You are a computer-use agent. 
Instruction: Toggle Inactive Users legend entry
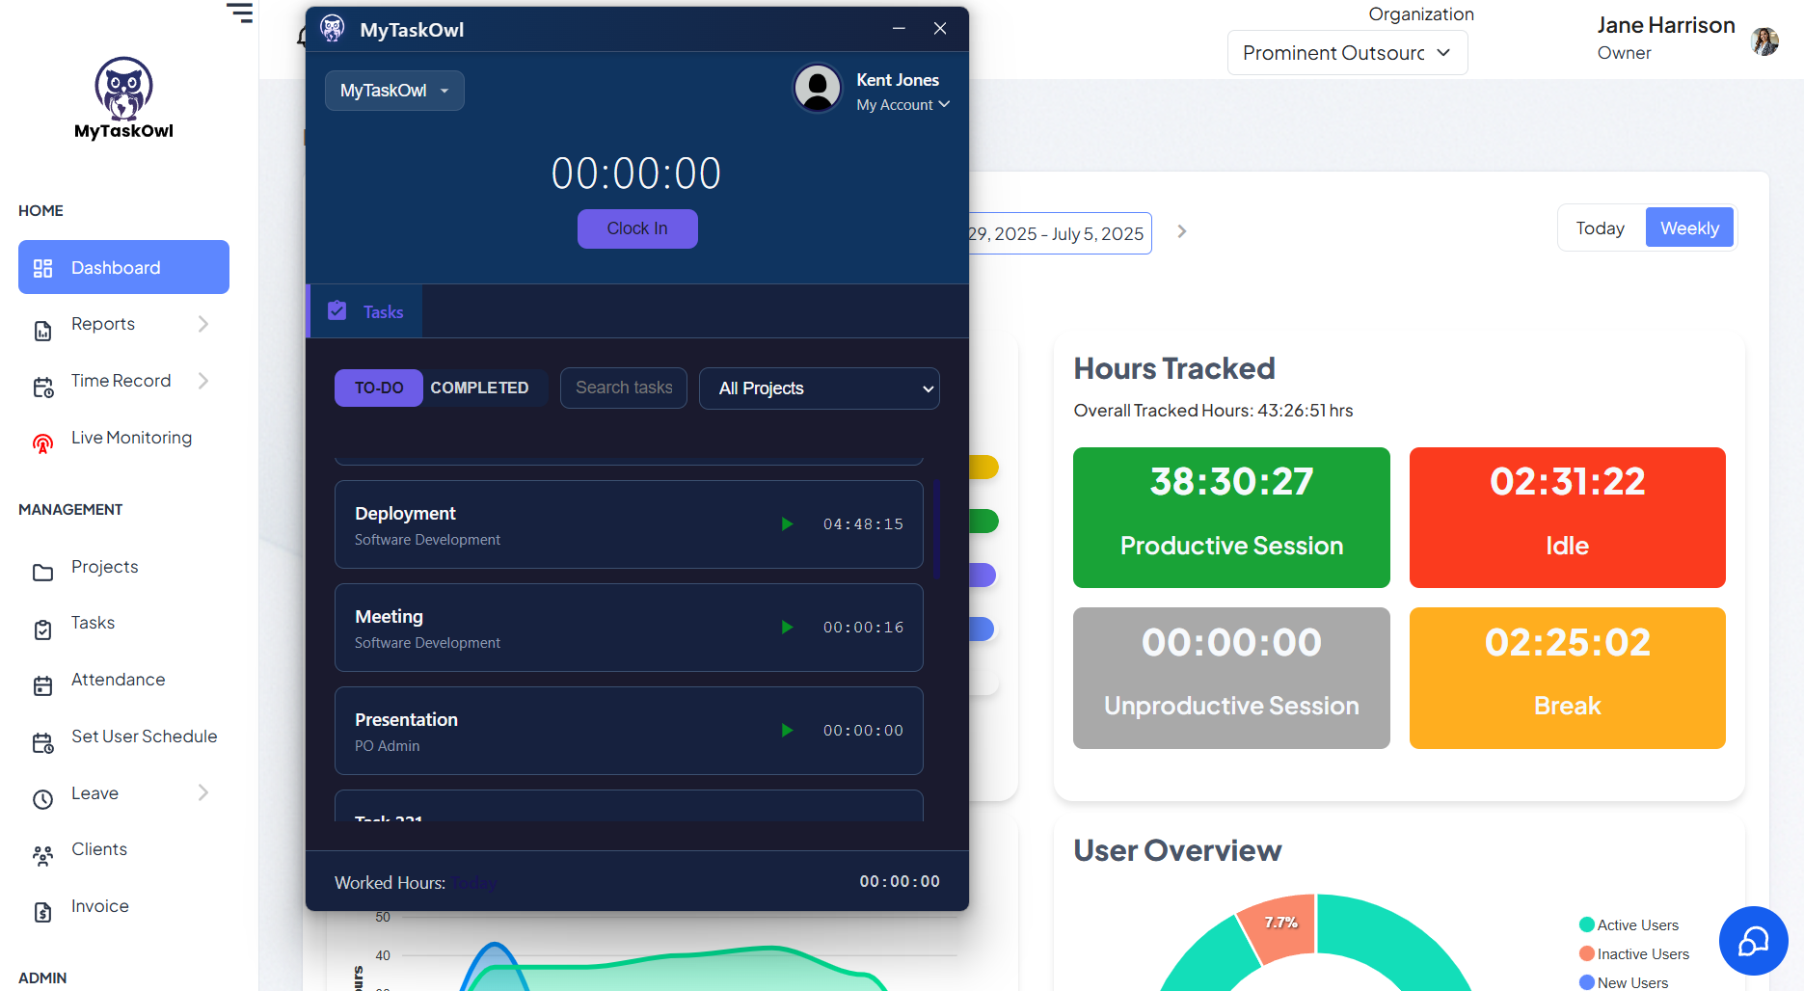pyautogui.click(x=1634, y=954)
